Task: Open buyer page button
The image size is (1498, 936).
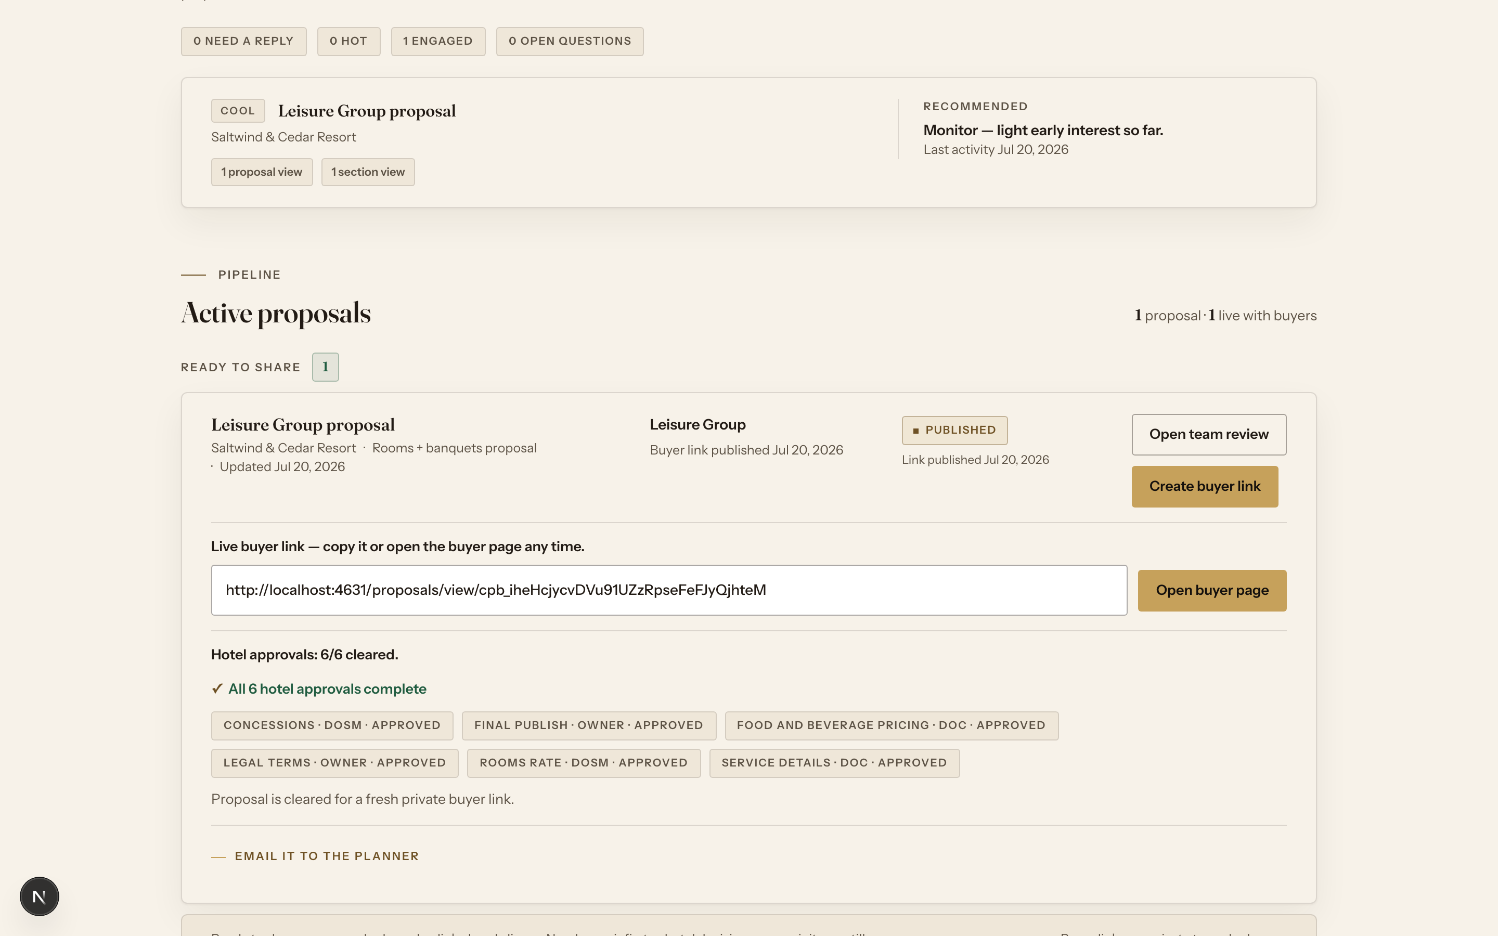Action: (x=1211, y=591)
